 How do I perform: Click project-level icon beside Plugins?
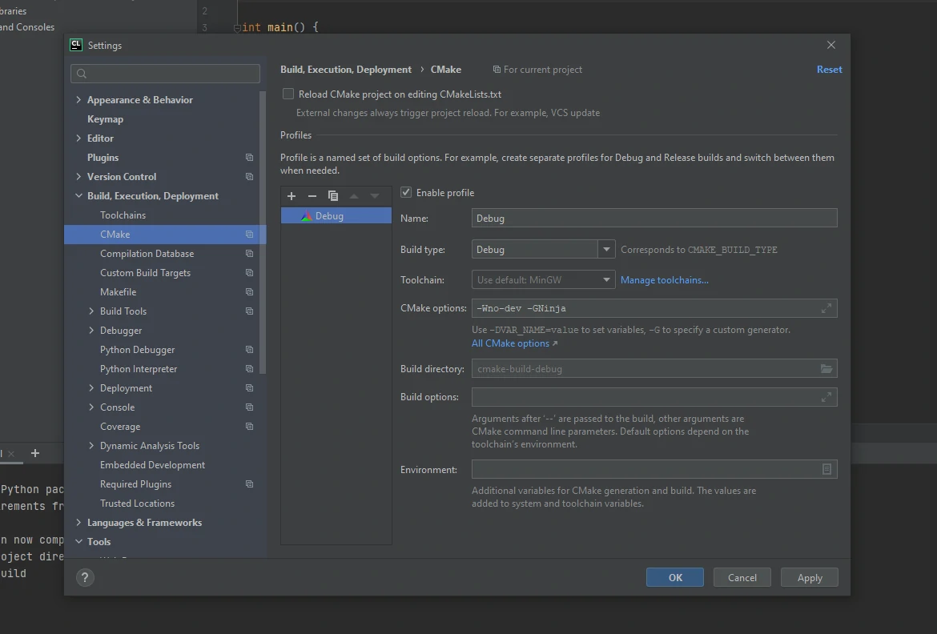point(249,158)
